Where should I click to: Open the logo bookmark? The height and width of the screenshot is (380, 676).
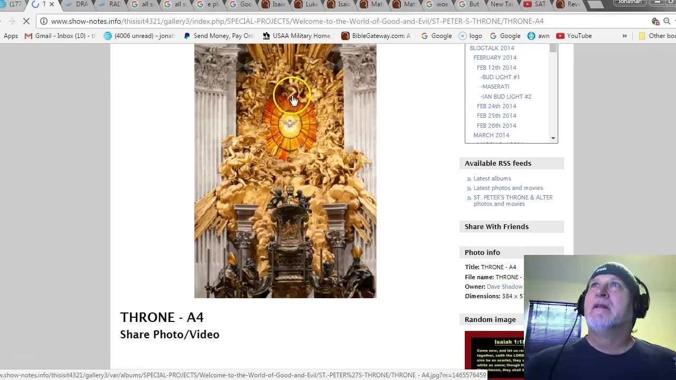(470, 36)
